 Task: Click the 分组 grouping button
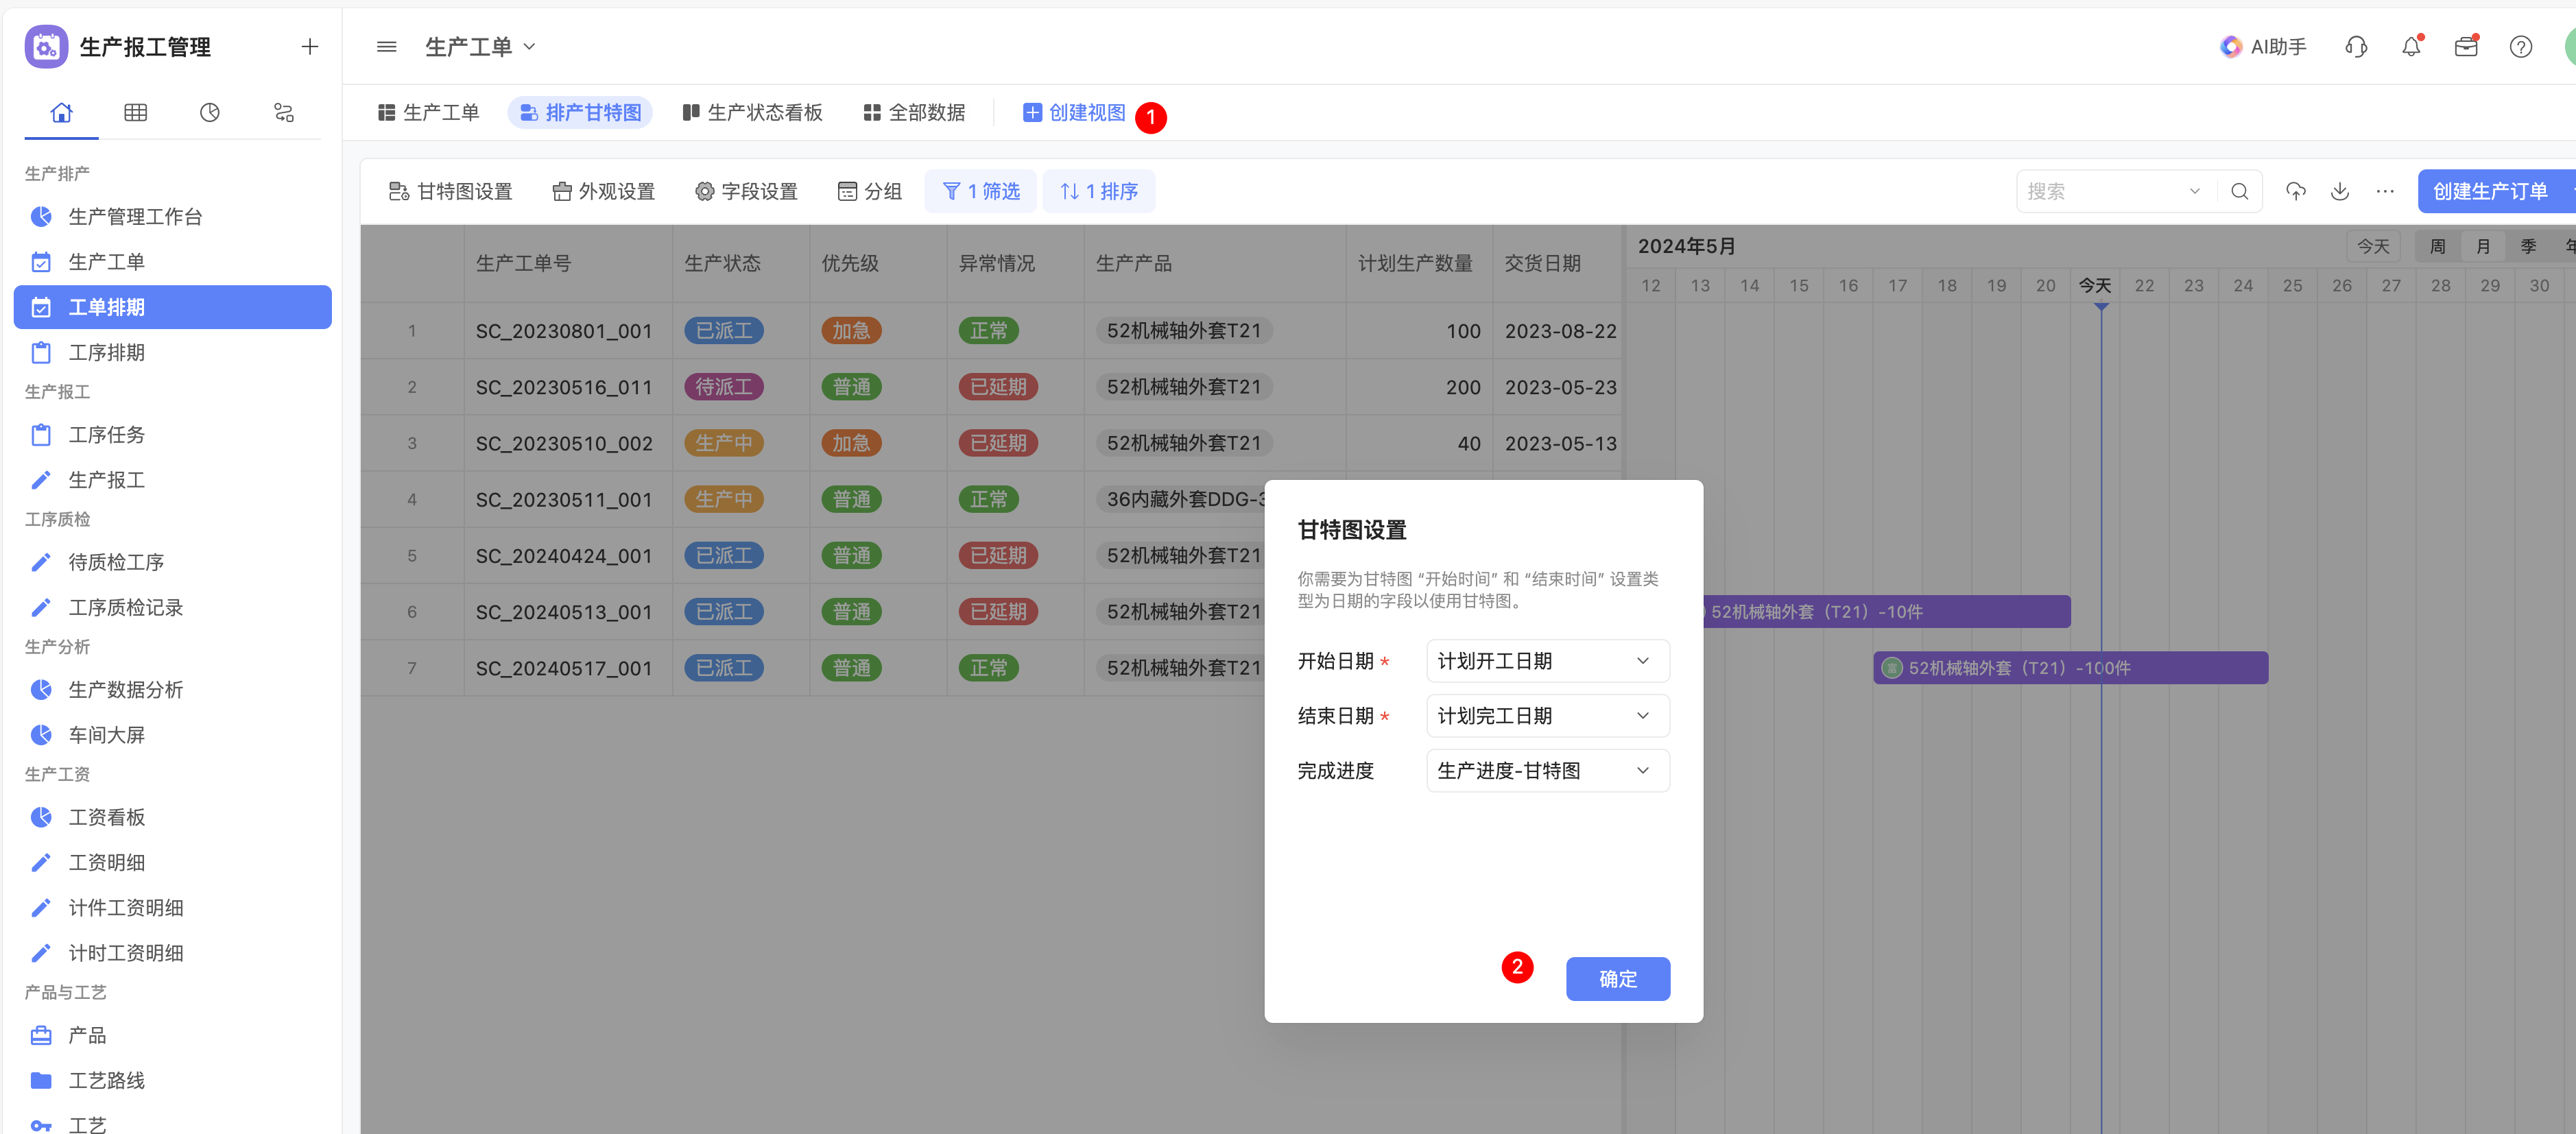[x=869, y=191]
